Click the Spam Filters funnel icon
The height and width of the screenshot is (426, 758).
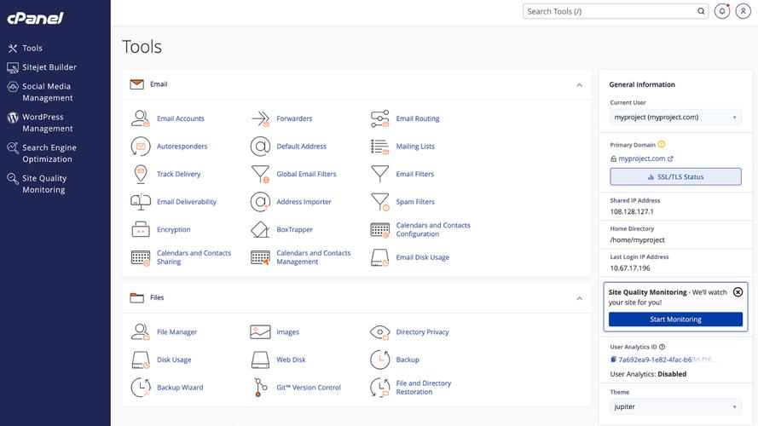[379, 202]
